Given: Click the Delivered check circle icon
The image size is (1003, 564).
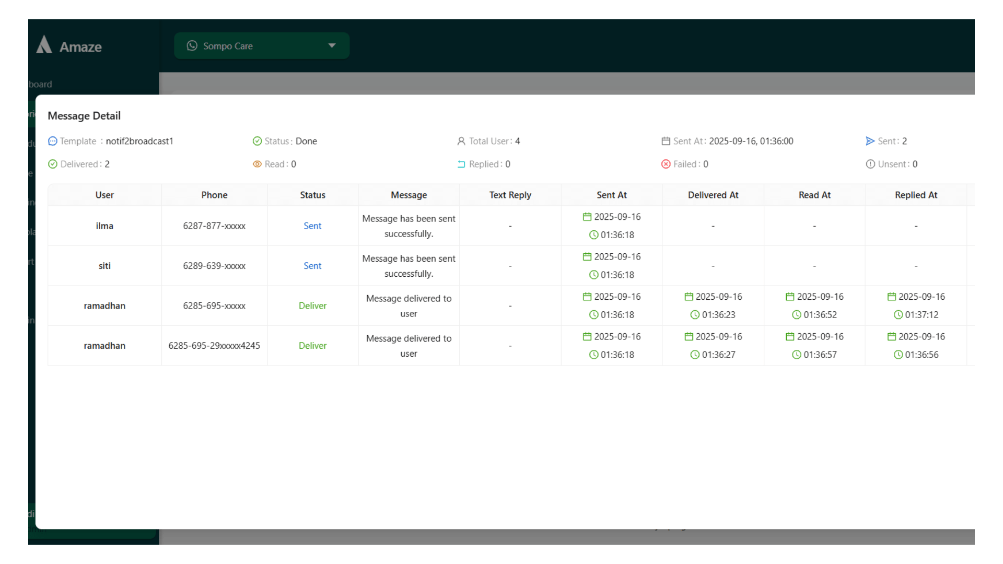Looking at the screenshot, I should pos(52,164).
